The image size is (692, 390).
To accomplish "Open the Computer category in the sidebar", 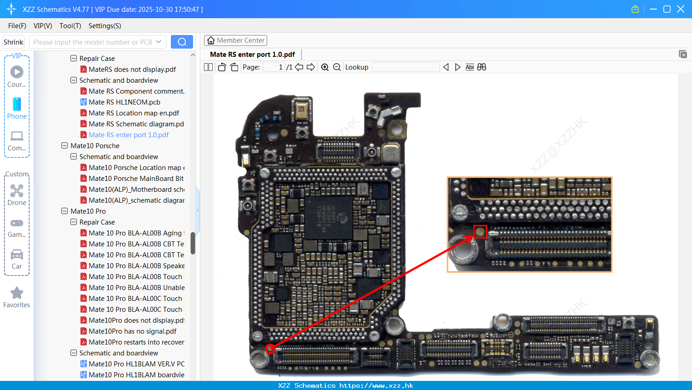I will (17, 140).
